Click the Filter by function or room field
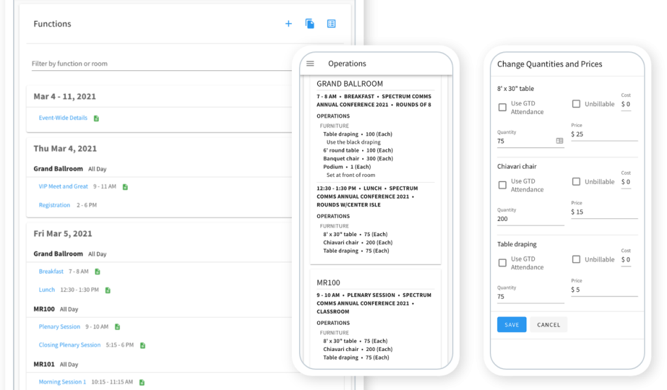667x390 pixels. (x=162, y=64)
